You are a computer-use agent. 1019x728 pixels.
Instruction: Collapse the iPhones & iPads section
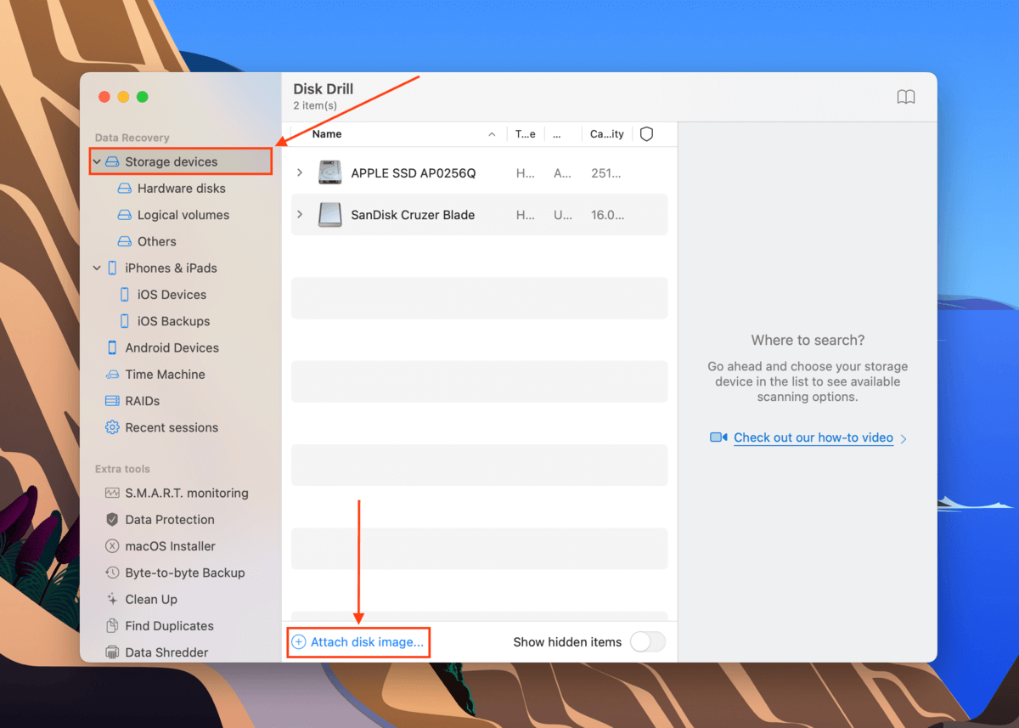click(97, 268)
